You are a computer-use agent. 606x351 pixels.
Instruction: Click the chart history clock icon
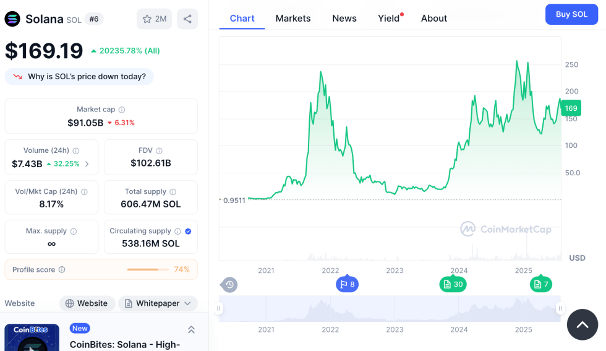point(229,285)
